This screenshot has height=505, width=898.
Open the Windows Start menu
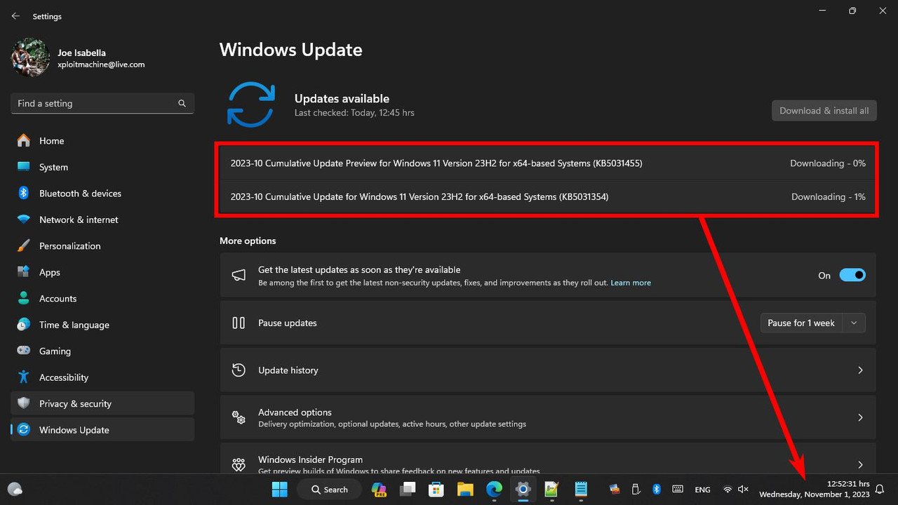point(279,490)
